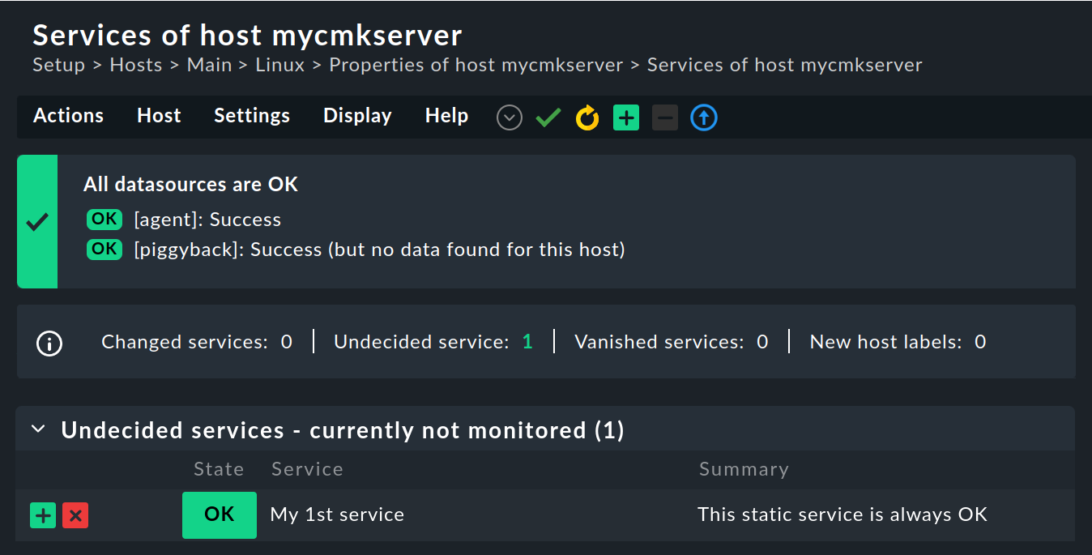Click the info icon beside Changed services
This screenshot has width=1092, height=555.
click(49, 343)
